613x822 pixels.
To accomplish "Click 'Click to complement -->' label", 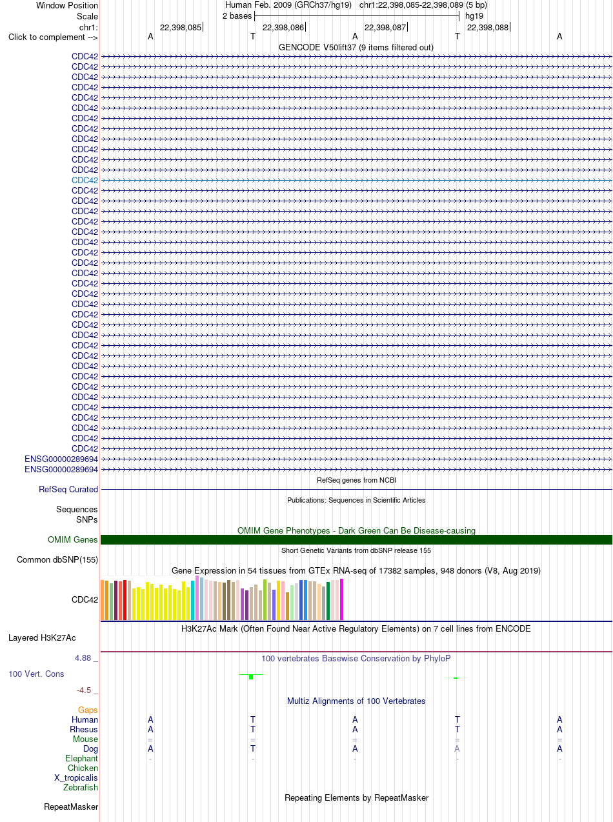I will click(53, 37).
